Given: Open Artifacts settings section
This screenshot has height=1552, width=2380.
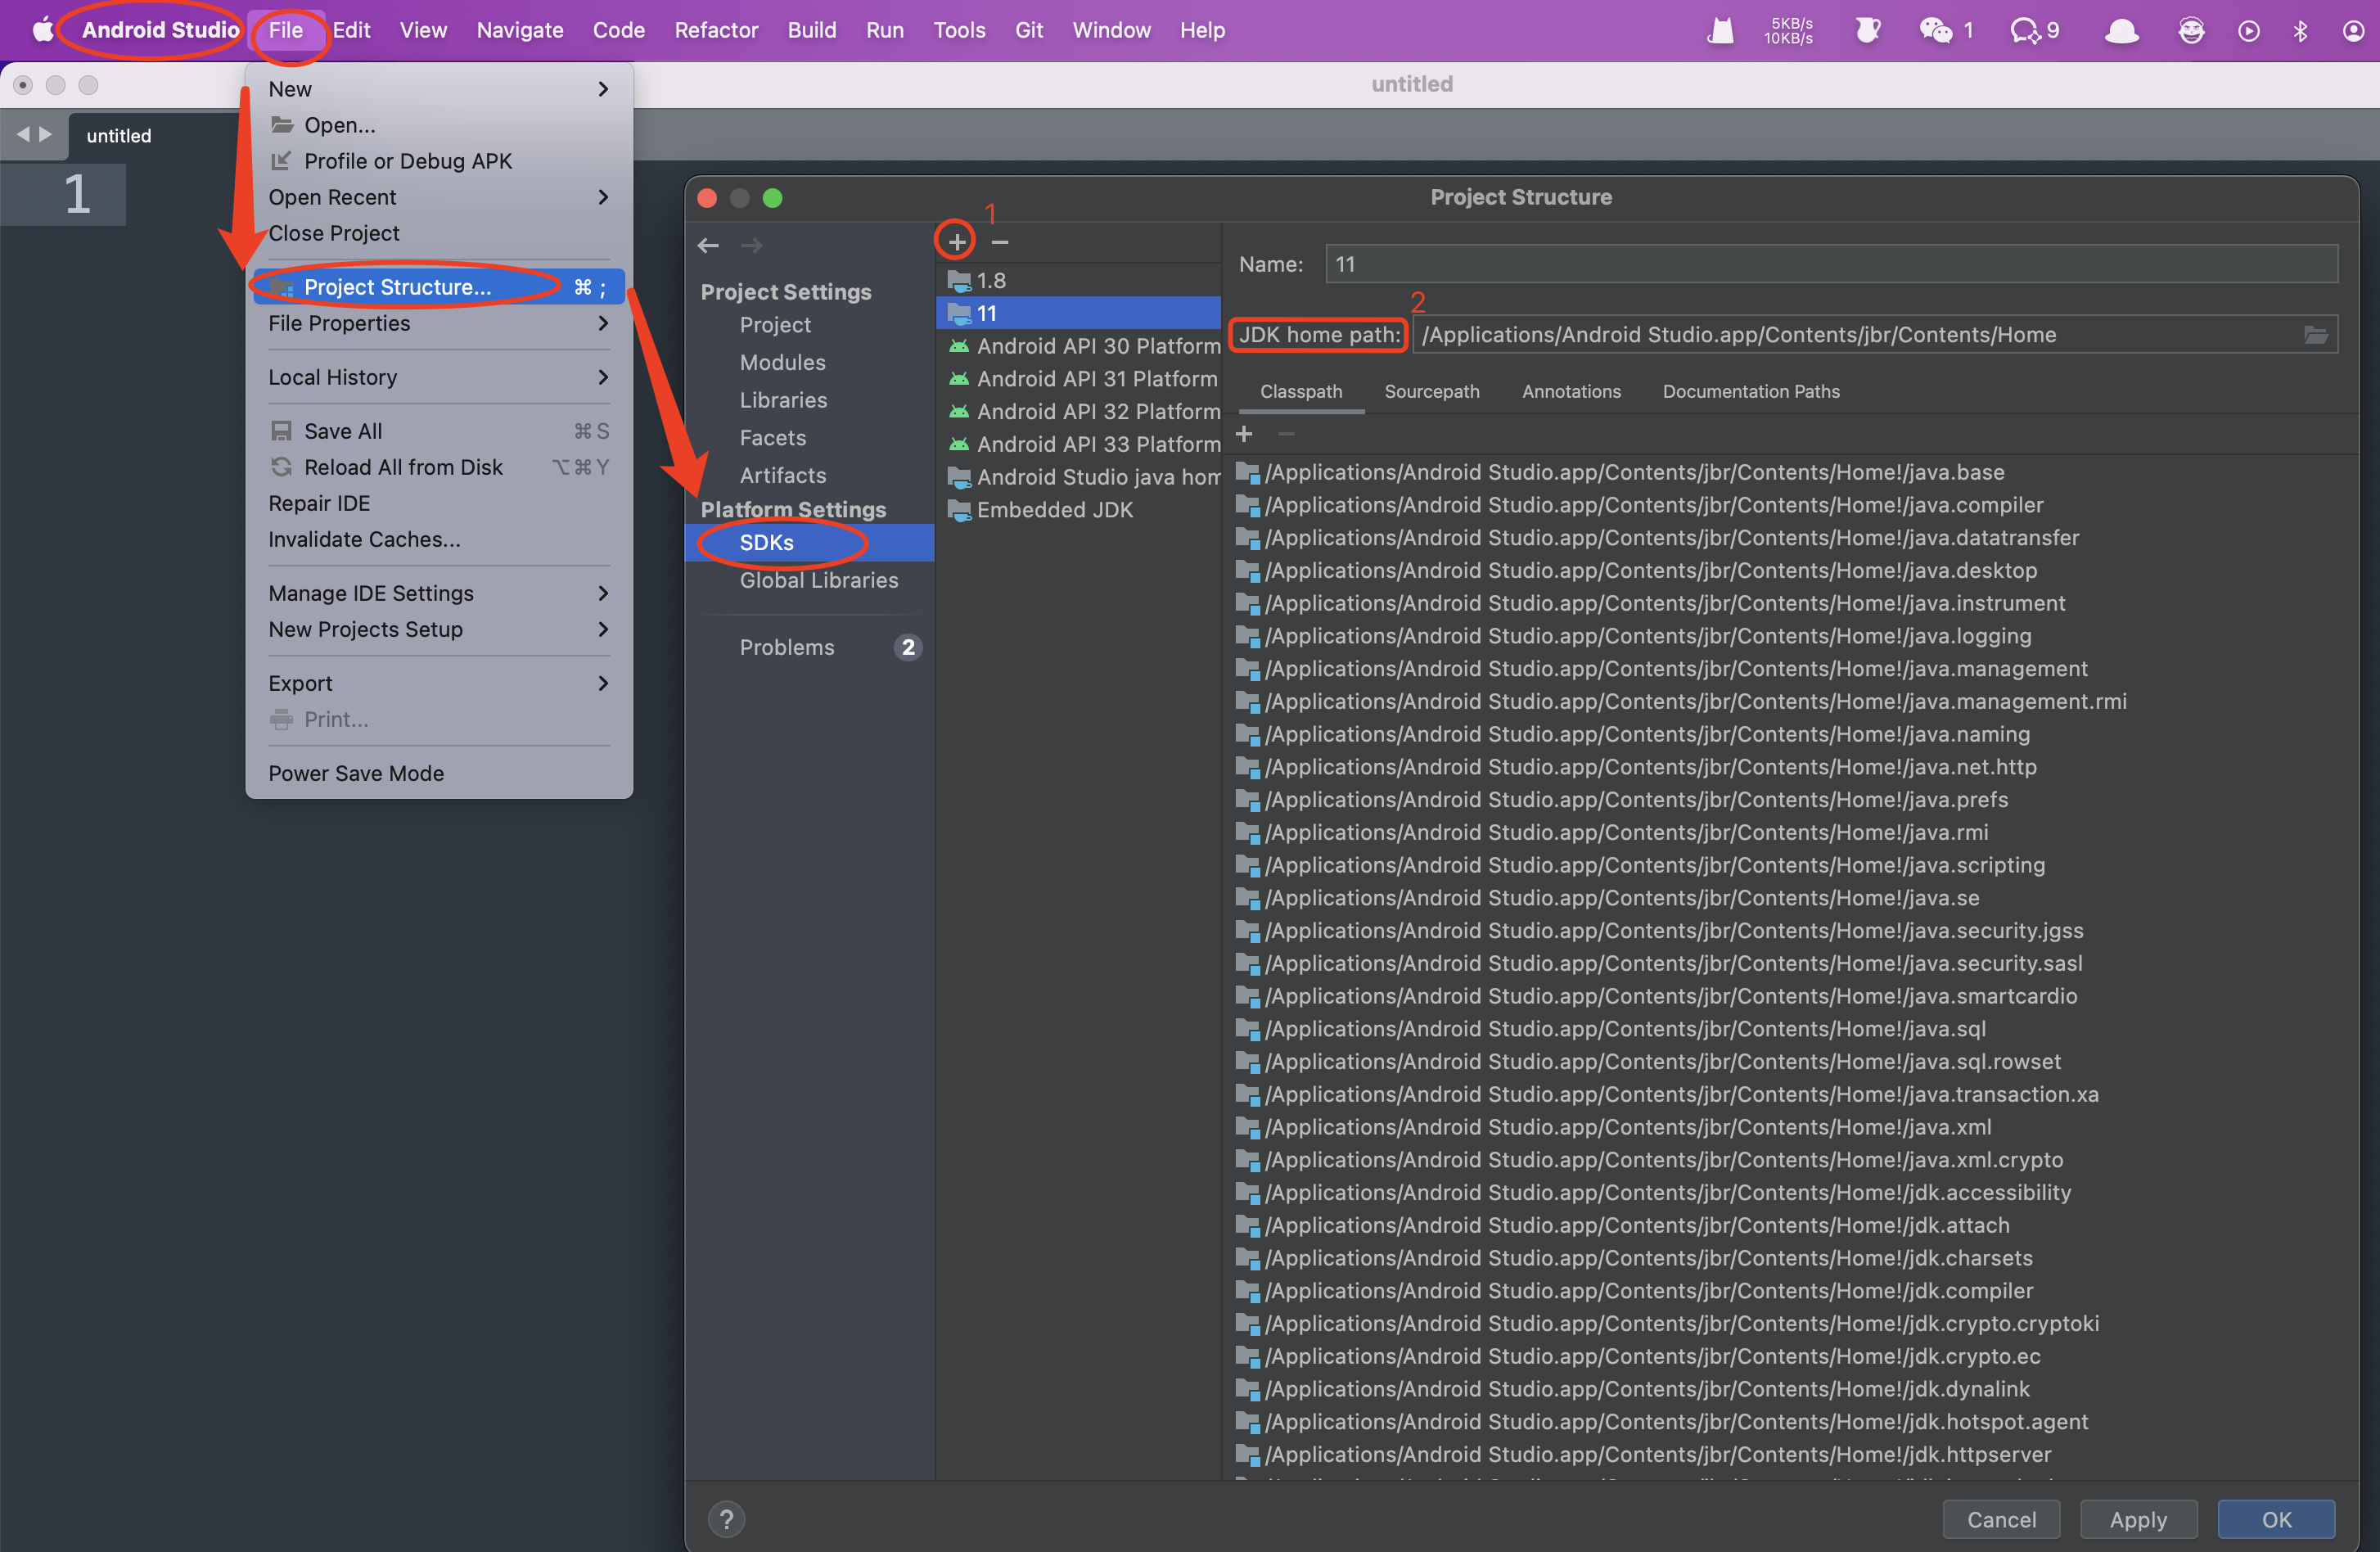Looking at the screenshot, I should [782, 476].
